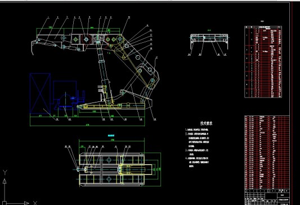Pick the green overall-length dimension under side view
The image size is (300, 205).
coord(87,125)
